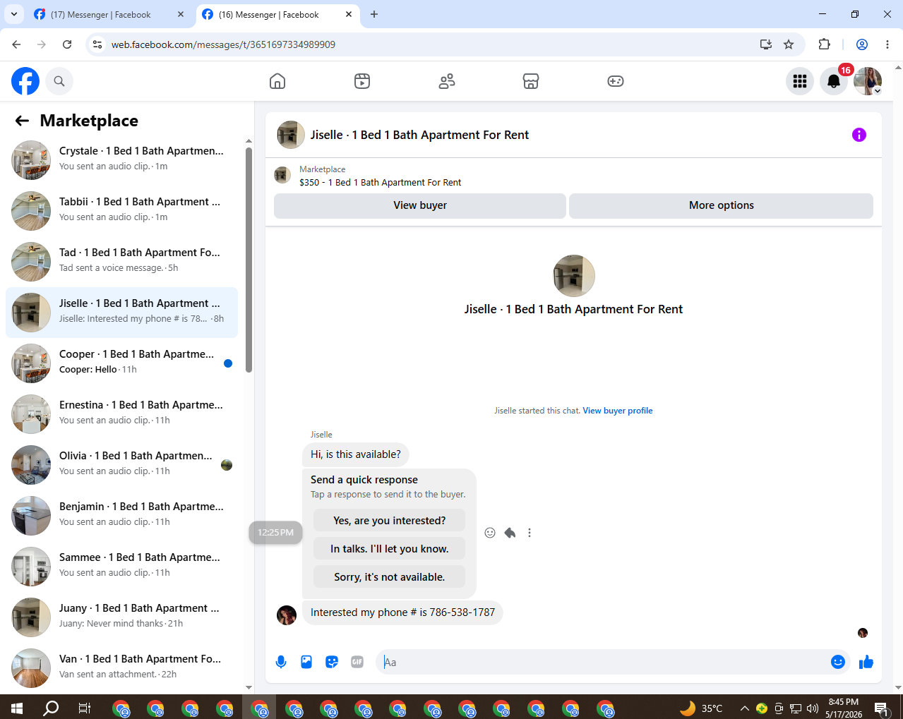Image resolution: width=903 pixels, height=719 pixels.
Task: Click the address bar URL
Action: click(223, 44)
